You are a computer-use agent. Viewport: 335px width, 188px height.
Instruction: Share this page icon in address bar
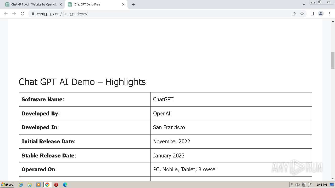click(294, 14)
